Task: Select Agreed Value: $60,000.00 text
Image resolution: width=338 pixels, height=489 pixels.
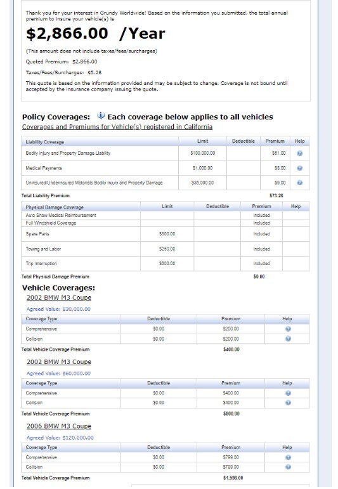Action: [x=58, y=374]
